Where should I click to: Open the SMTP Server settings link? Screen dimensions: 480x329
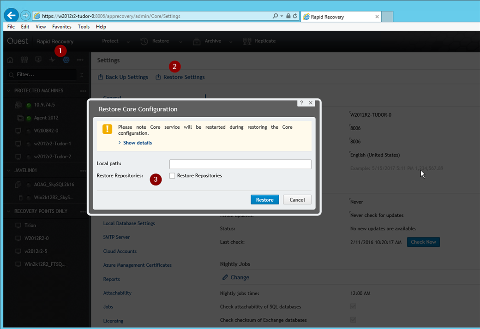(x=116, y=237)
